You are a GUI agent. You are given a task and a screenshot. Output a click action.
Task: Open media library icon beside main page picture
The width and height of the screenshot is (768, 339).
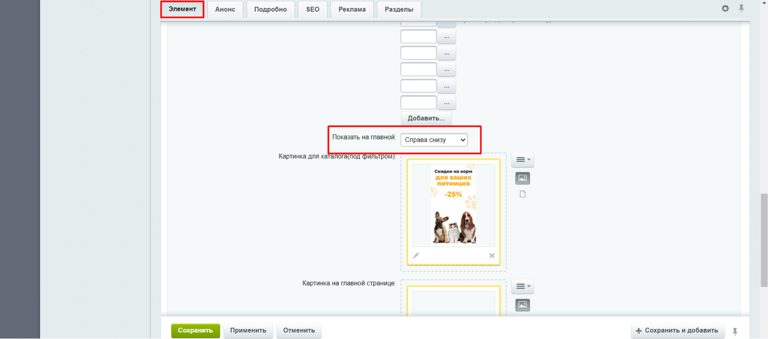[522, 305]
